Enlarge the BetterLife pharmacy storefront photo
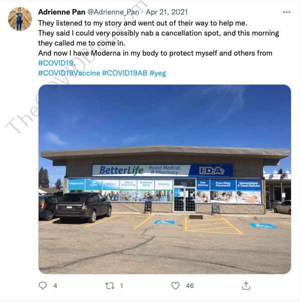This screenshot has height=302, width=300. [x=165, y=179]
